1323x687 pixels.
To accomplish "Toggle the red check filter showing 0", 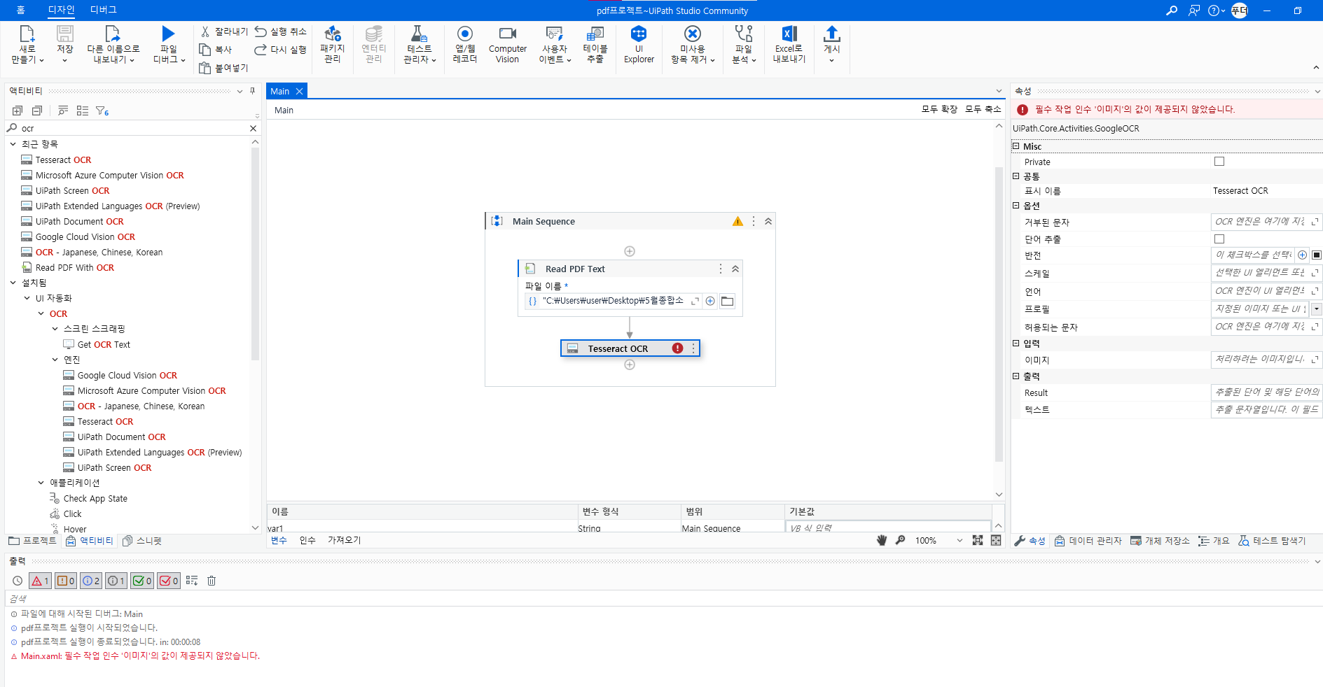I will point(169,581).
